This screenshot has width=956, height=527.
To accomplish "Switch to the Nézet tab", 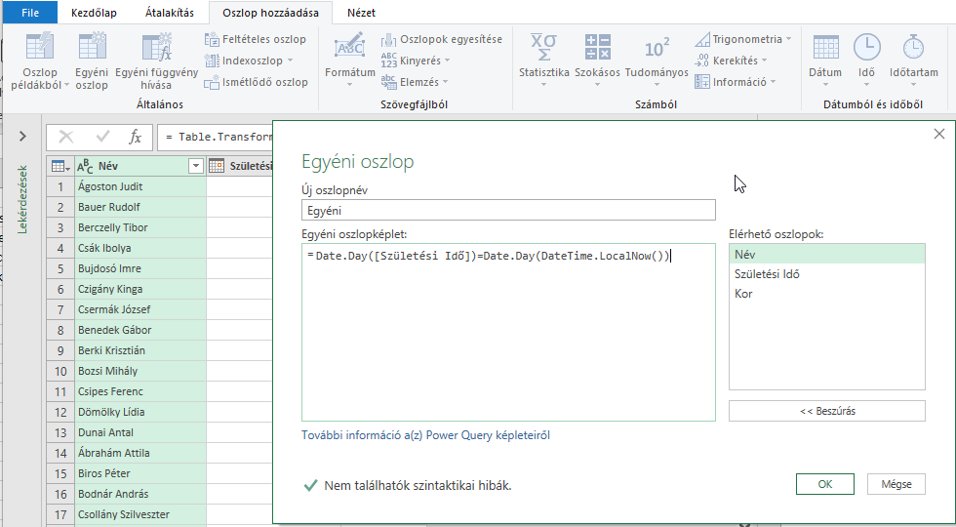I will click(x=361, y=12).
